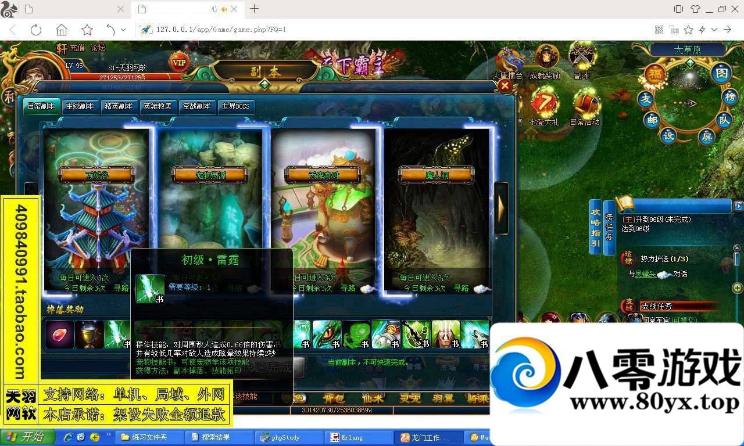This screenshot has height=446, width=744.
Task: Open phpStudy from the taskbar
Action: click(288, 437)
